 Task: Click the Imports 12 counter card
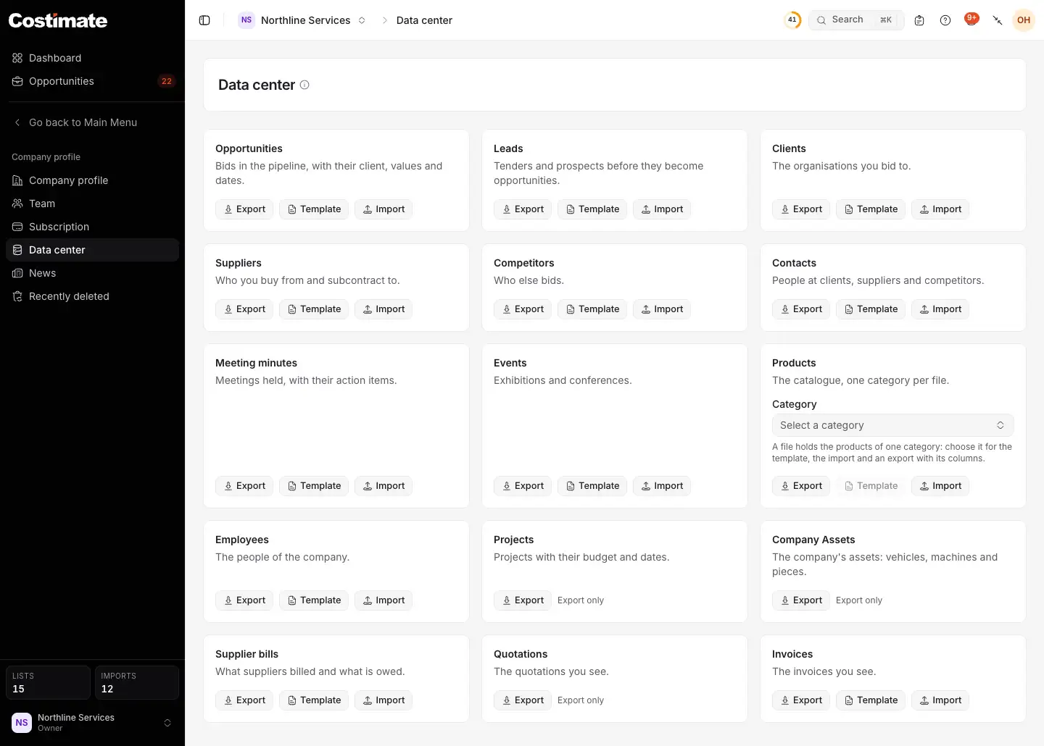pyautogui.click(x=137, y=682)
